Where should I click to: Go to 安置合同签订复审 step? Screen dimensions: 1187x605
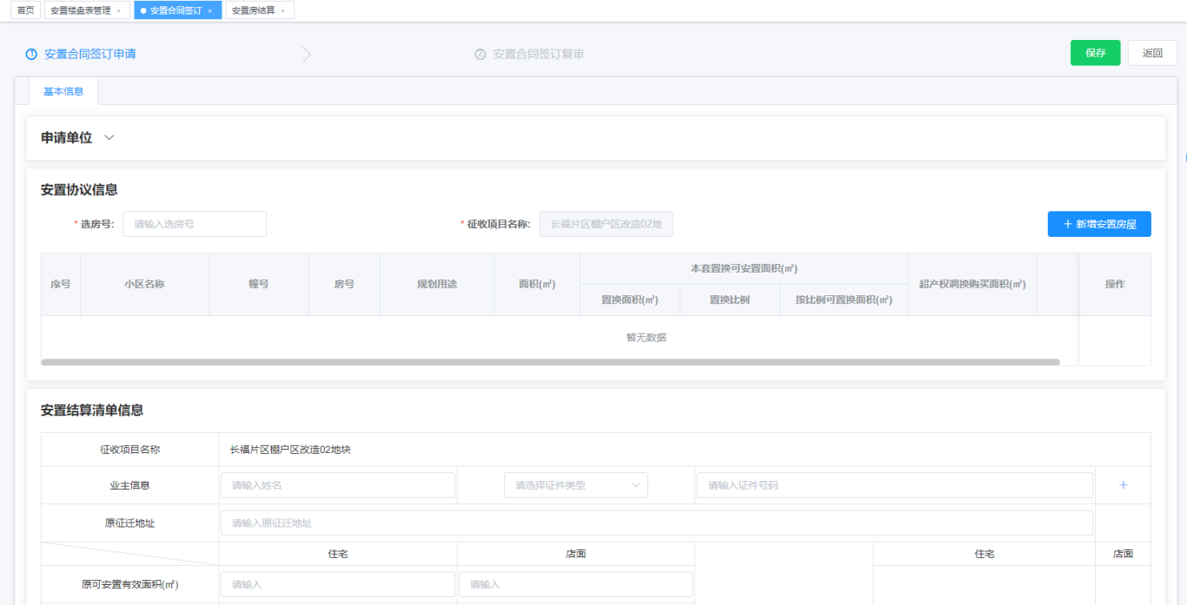click(x=538, y=54)
